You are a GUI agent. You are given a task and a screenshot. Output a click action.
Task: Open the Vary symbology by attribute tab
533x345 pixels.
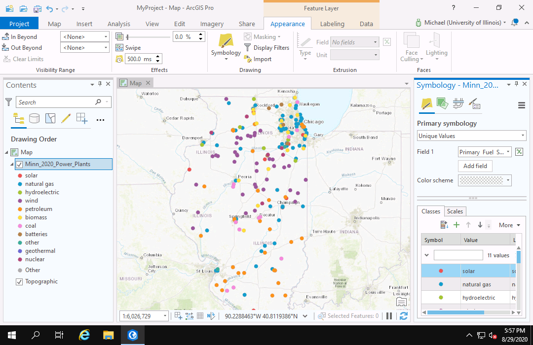pyautogui.click(x=442, y=104)
